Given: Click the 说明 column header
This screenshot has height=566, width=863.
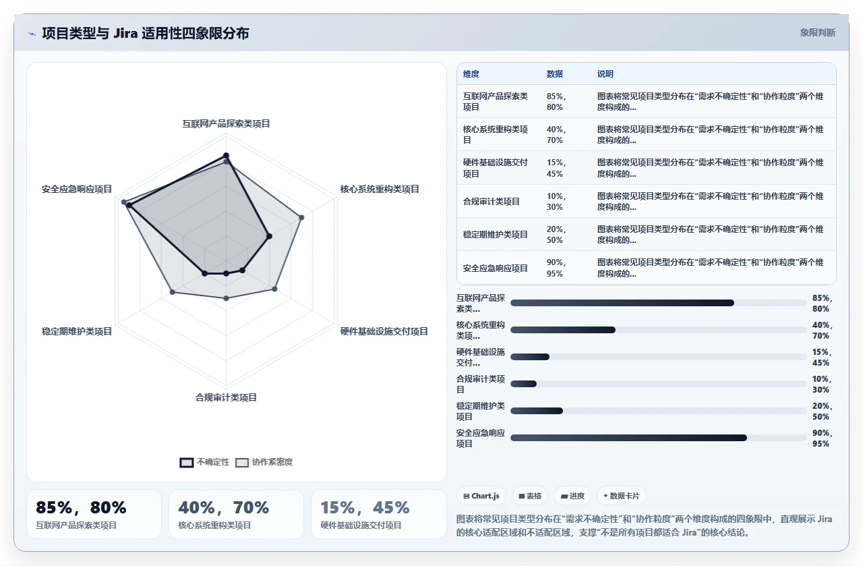Looking at the screenshot, I should (x=605, y=74).
